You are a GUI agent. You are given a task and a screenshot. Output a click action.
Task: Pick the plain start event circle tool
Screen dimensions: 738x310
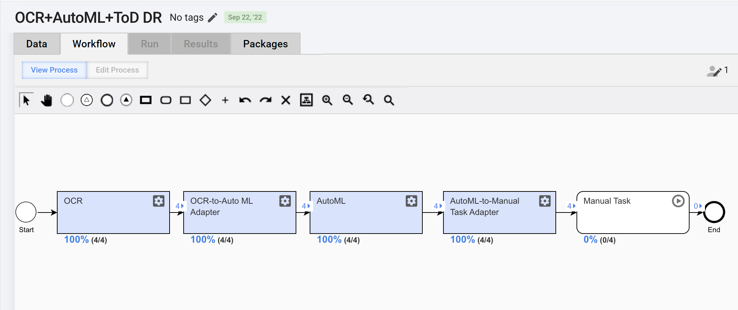pos(67,100)
